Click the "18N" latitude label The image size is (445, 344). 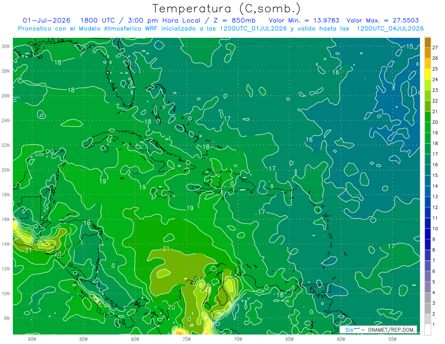click(6, 194)
